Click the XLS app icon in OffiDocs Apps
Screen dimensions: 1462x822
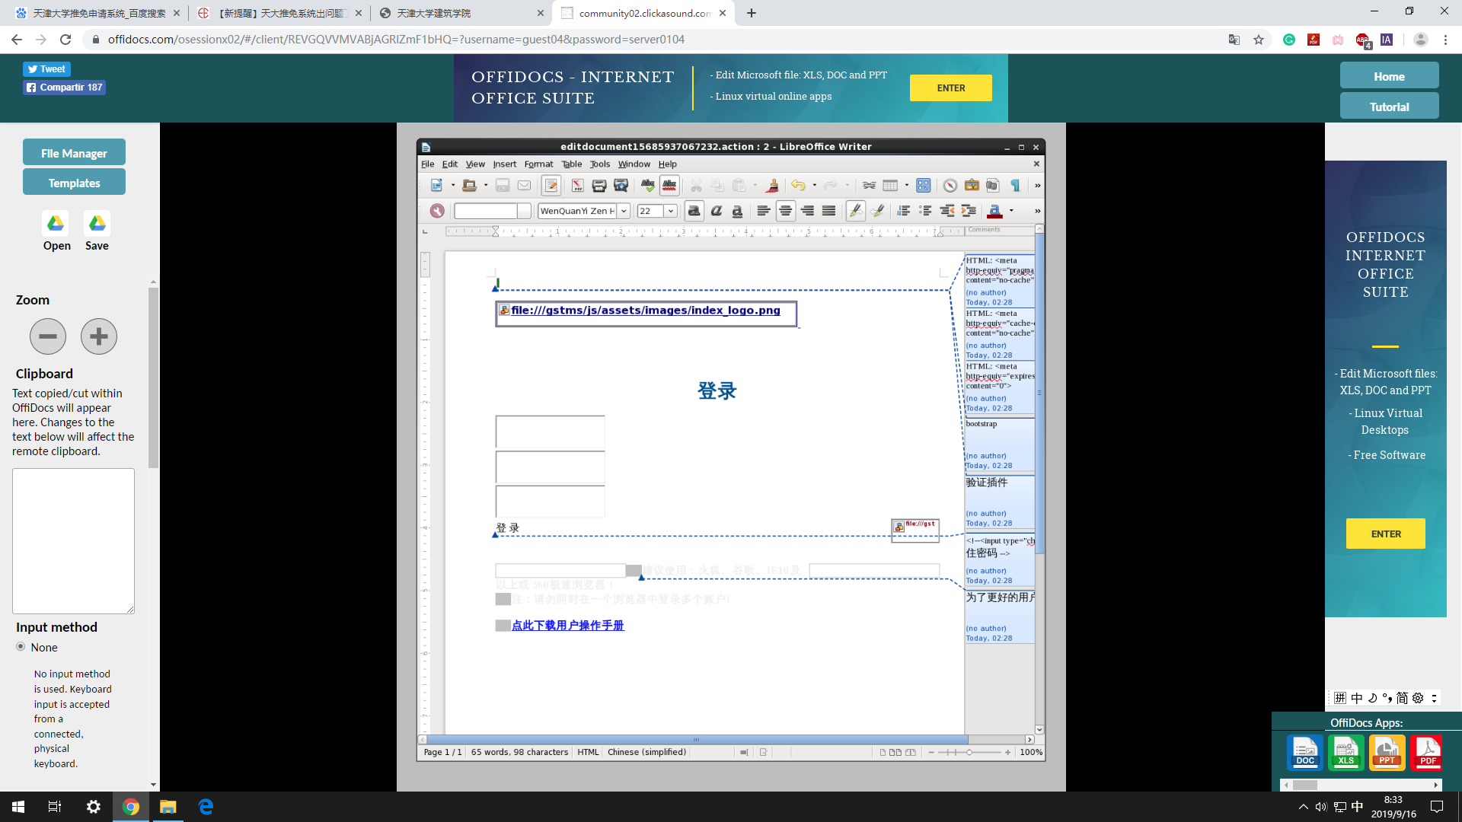pos(1346,753)
